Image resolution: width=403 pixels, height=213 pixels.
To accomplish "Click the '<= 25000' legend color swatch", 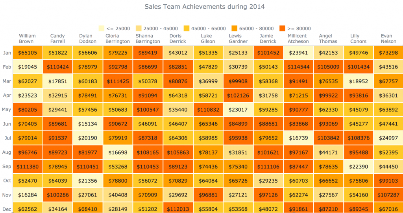I will pos(101,28).
